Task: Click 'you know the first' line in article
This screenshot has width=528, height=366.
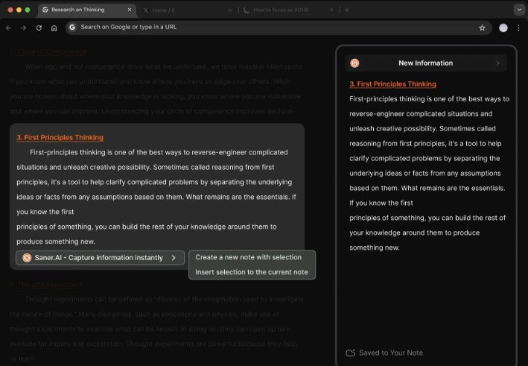Action: [45, 212]
